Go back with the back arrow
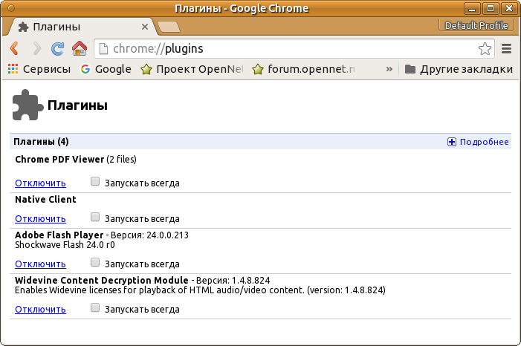 [14, 48]
